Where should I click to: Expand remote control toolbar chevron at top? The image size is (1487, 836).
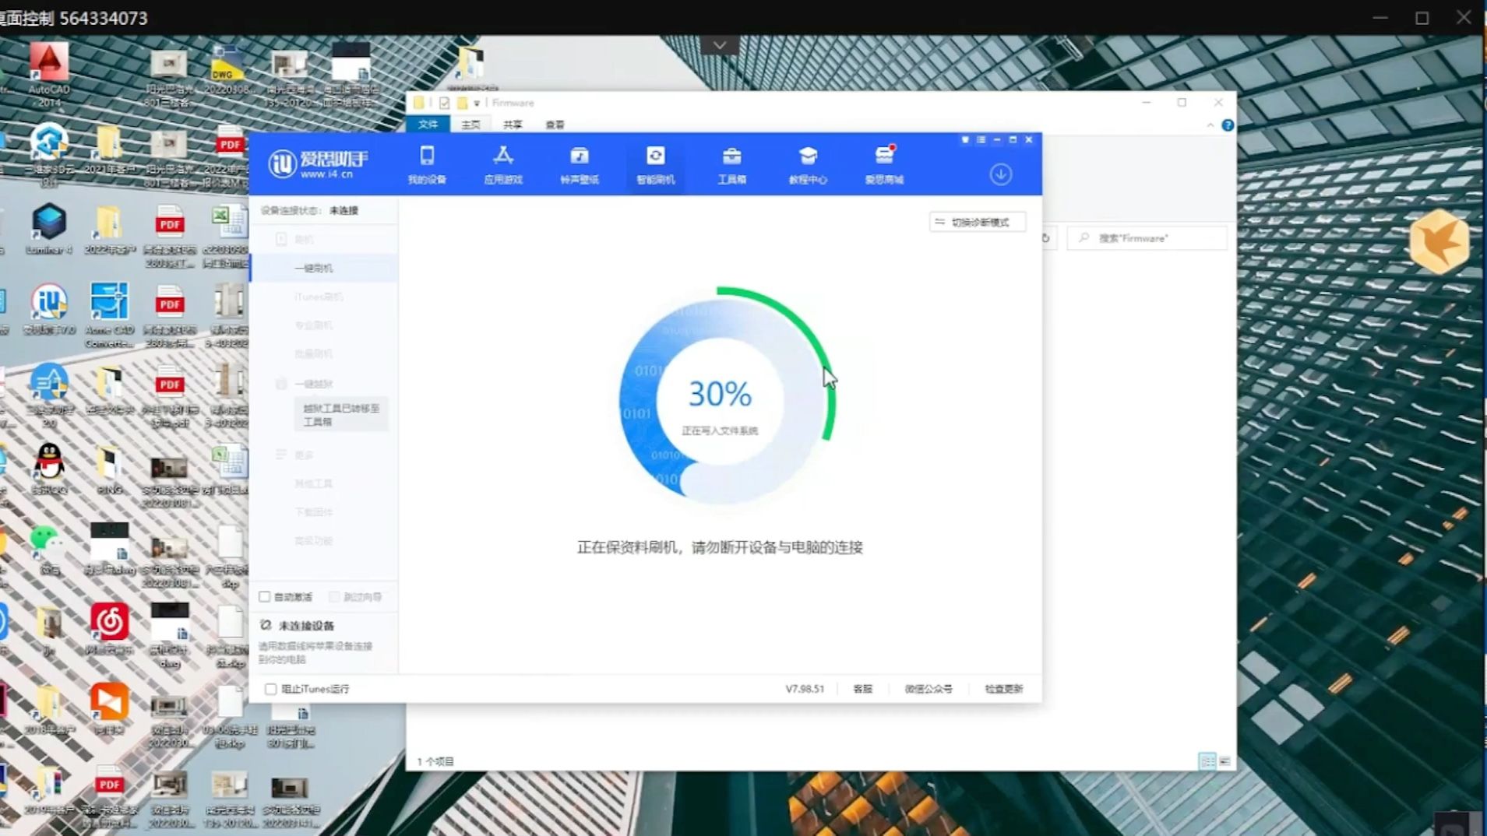(720, 45)
